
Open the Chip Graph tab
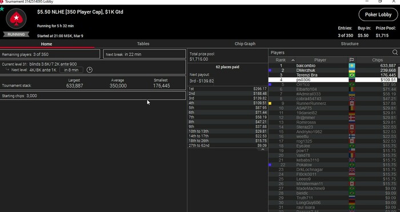pos(245,43)
